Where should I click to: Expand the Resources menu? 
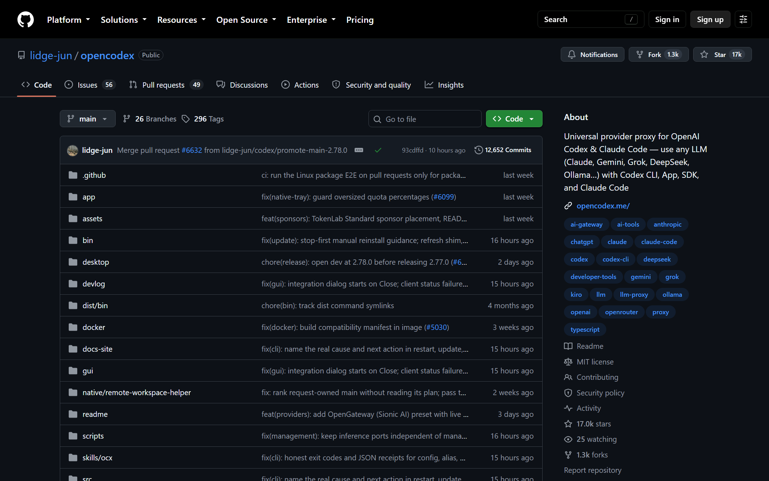click(x=182, y=20)
